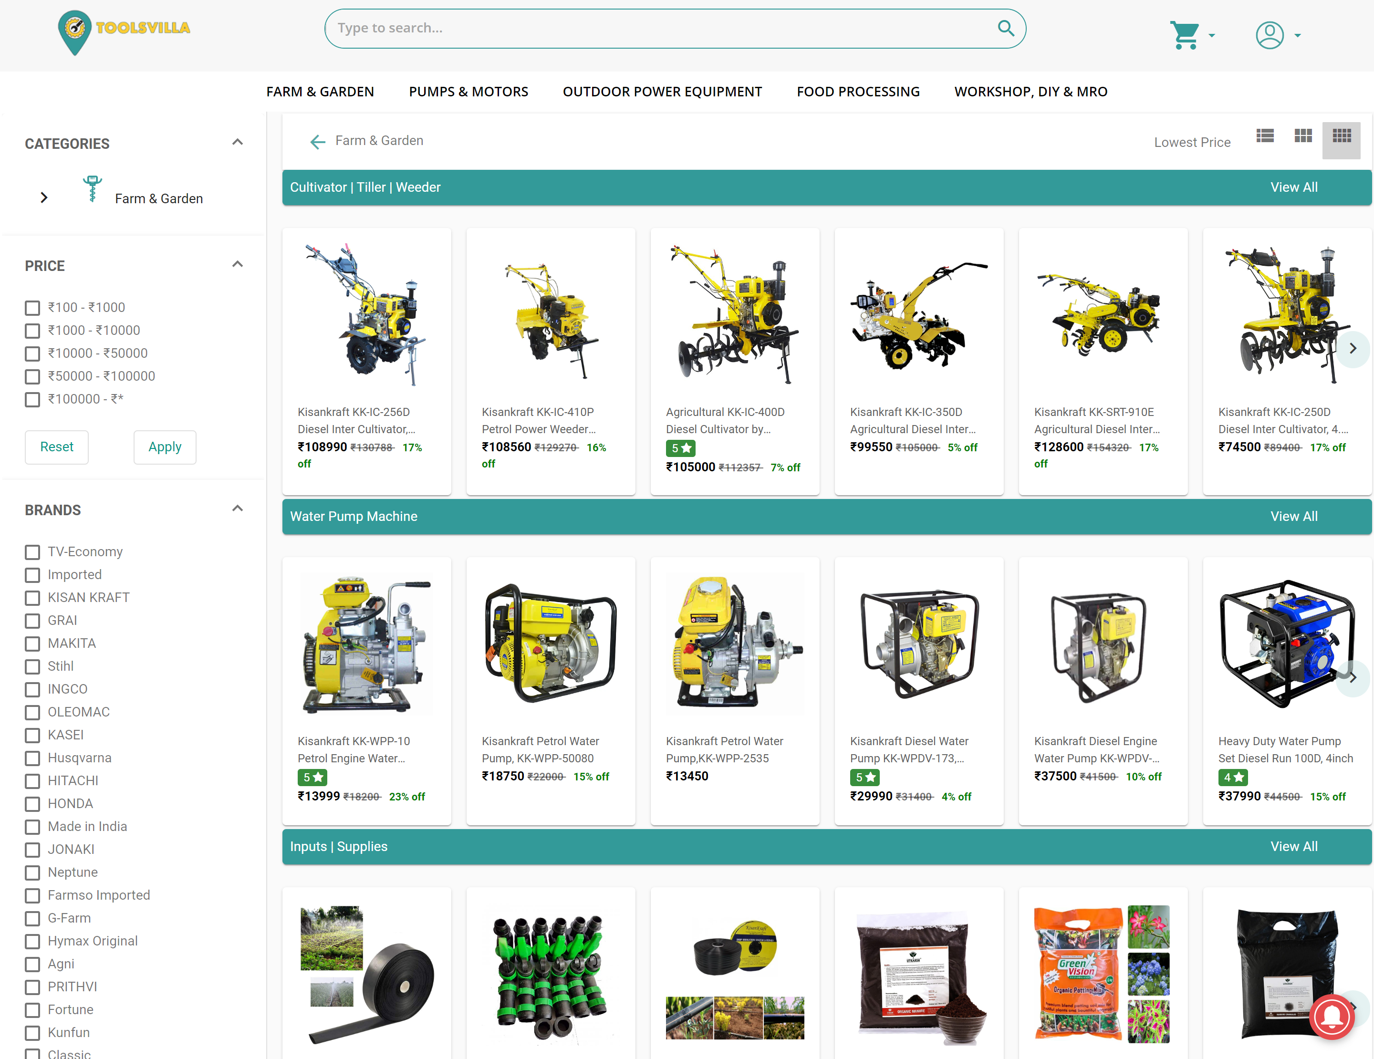1374x1059 pixels.
Task: Open the cart dropdown arrow
Action: point(1212,36)
